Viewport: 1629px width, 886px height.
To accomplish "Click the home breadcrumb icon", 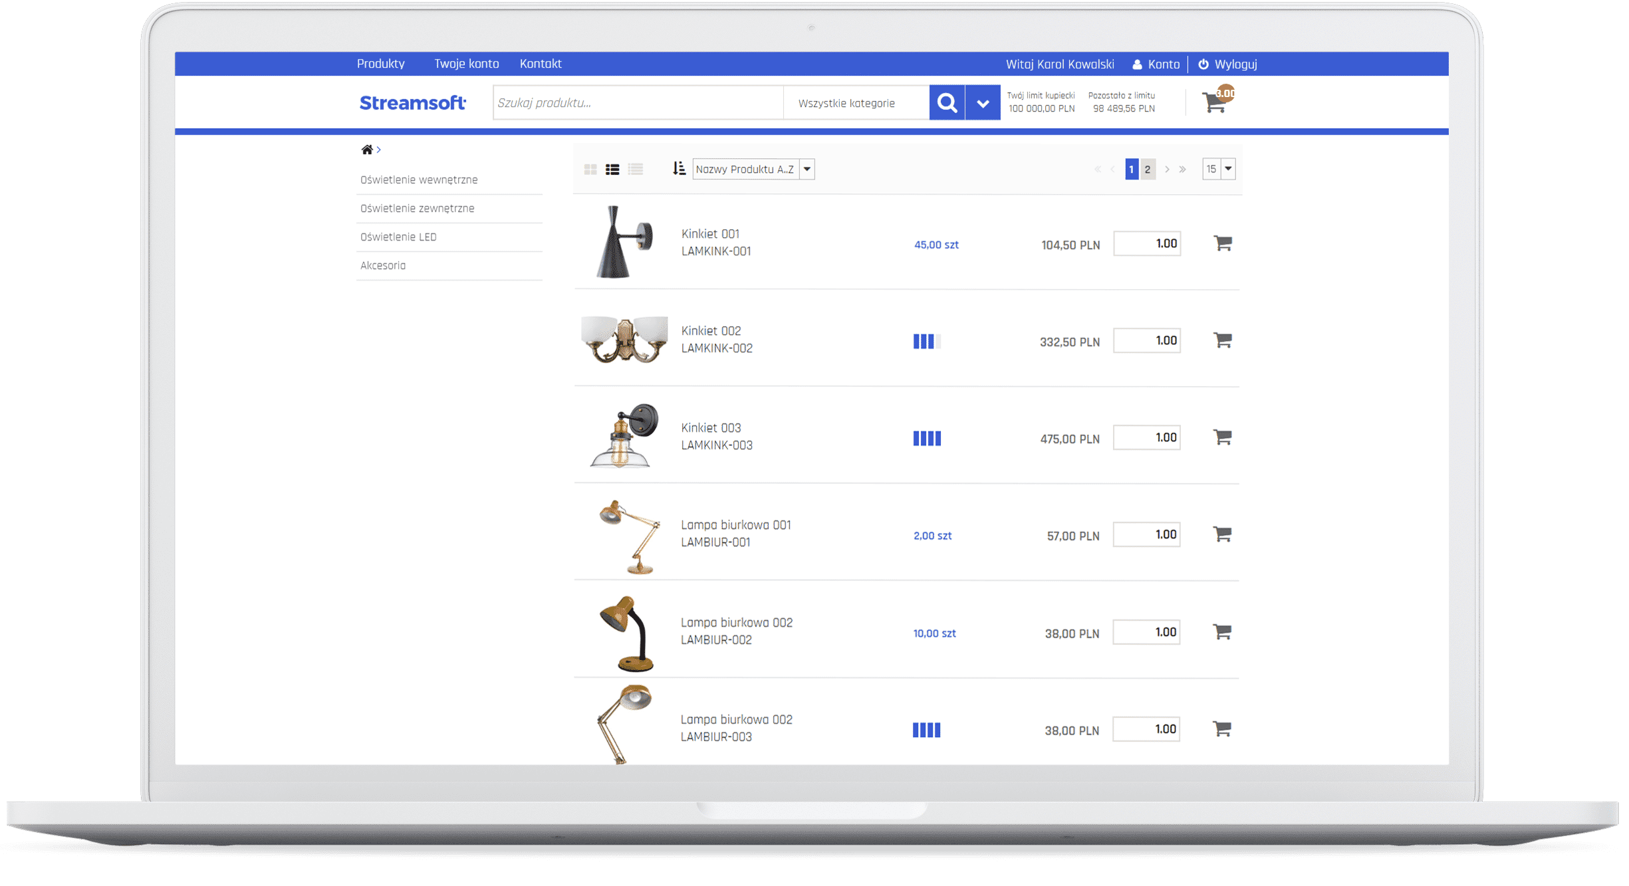I will tap(366, 150).
